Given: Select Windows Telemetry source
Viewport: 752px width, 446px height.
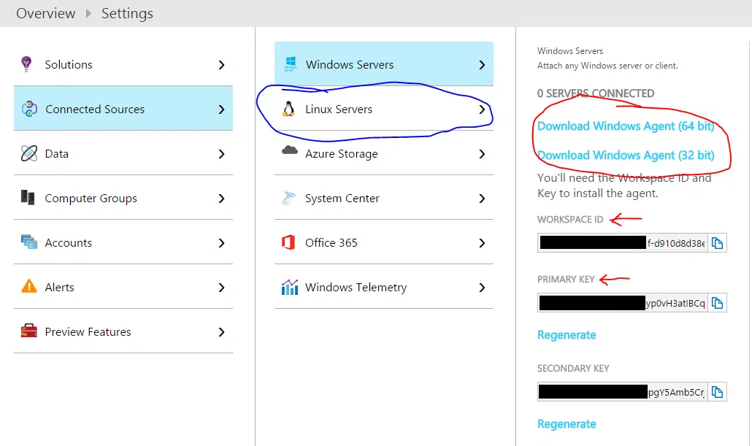Looking at the screenshot, I should pyautogui.click(x=384, y=287).
